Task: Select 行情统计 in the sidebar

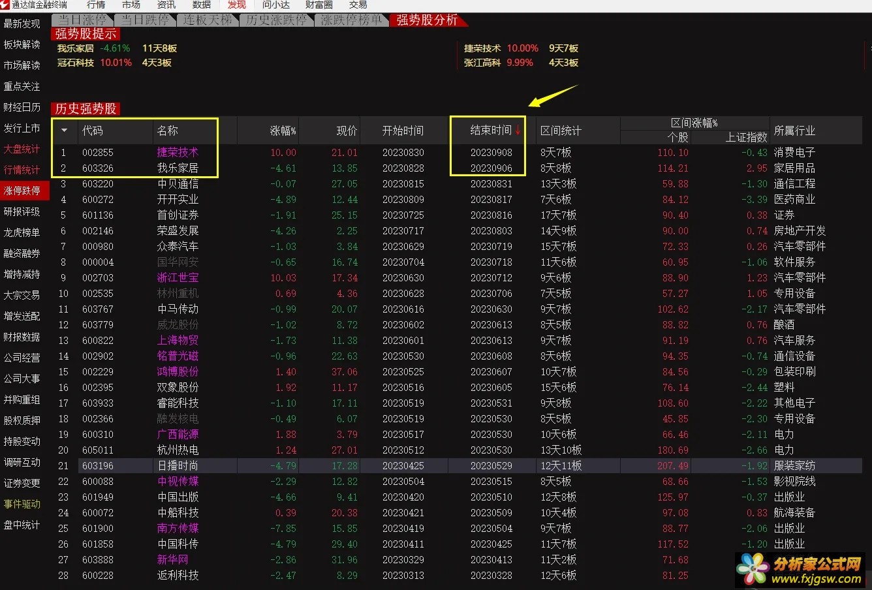Action: 22,170
